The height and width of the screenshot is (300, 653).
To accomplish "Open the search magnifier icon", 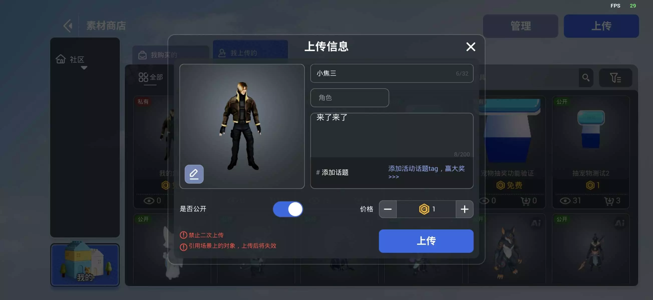I will click(x=586, y=78).
